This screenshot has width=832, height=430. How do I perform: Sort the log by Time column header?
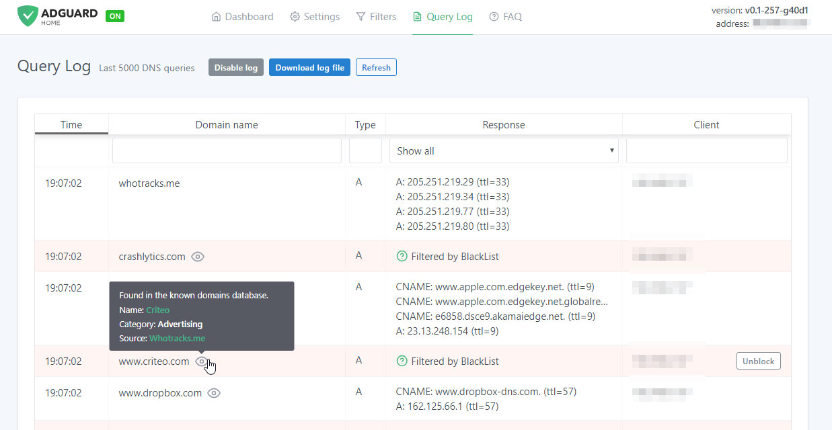pos(71,125)
